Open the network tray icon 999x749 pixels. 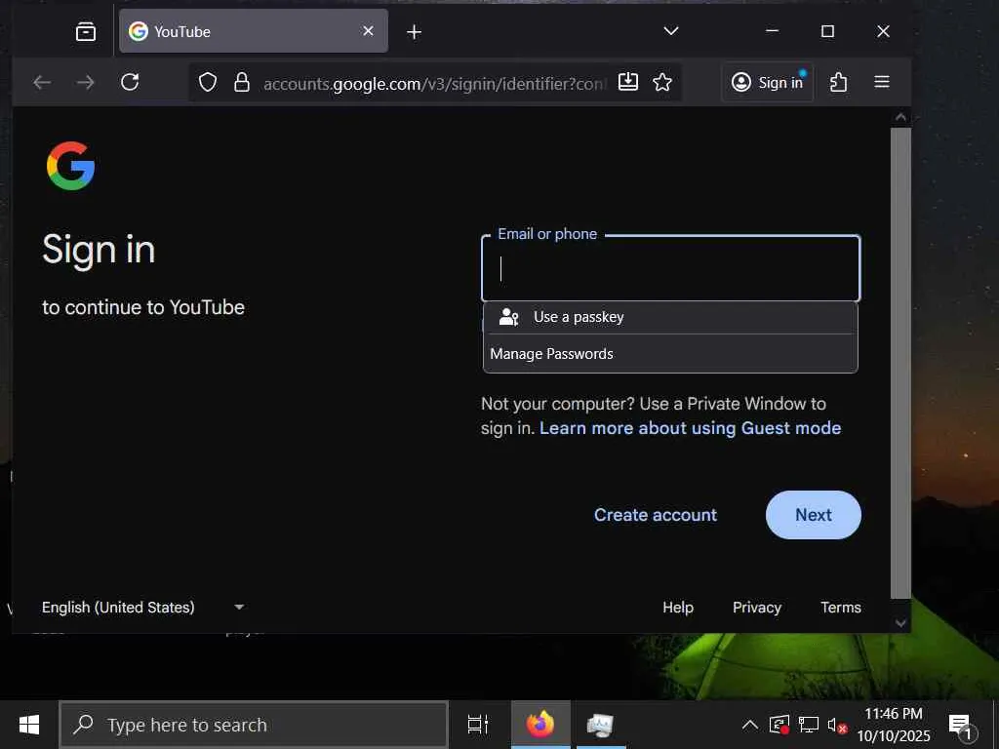tap(809, 725)
